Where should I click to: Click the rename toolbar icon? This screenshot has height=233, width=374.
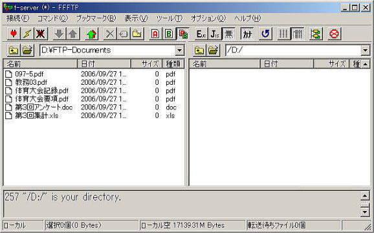point(124,34)
